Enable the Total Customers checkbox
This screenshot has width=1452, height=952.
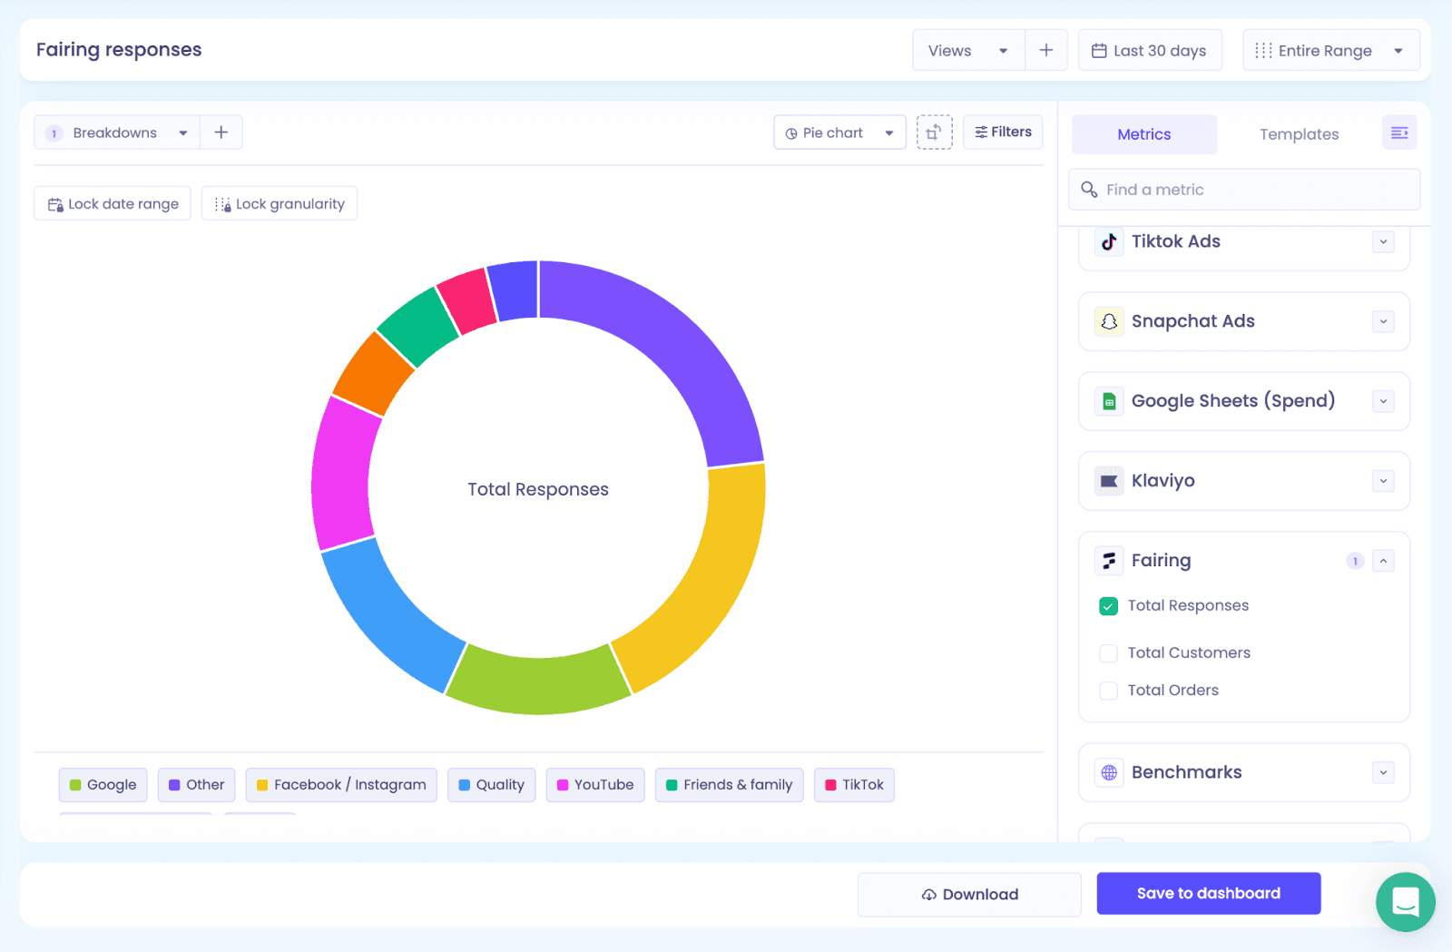coord(1108,653)
